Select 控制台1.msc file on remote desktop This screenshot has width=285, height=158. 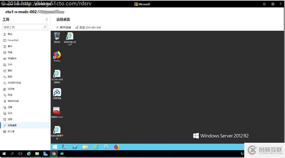tap(57, 113)
